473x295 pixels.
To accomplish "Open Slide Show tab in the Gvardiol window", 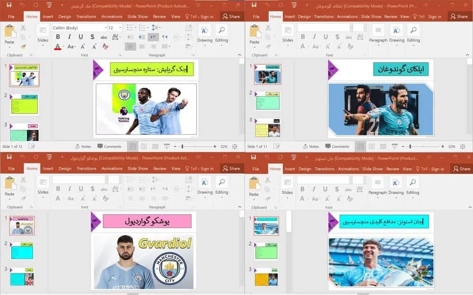I will [138, 169].
